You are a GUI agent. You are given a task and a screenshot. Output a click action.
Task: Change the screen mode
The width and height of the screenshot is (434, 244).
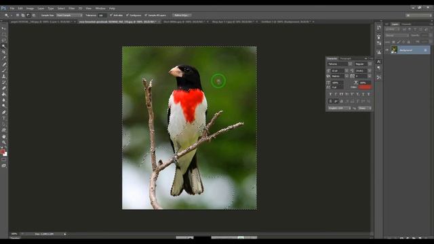[3, 165]
